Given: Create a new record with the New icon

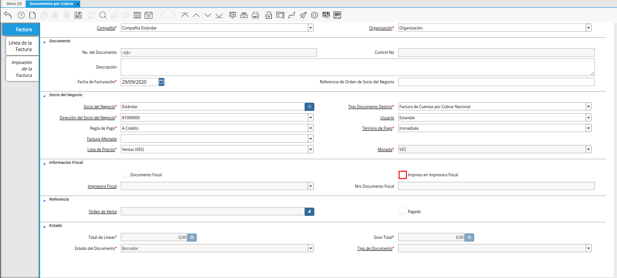Looking at the screenshot, I should pos(32,15).
